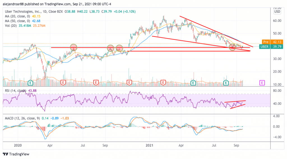Click the MACD signal value -1.03
This screenshot has height=159, width=287.
tap(65, 118)
